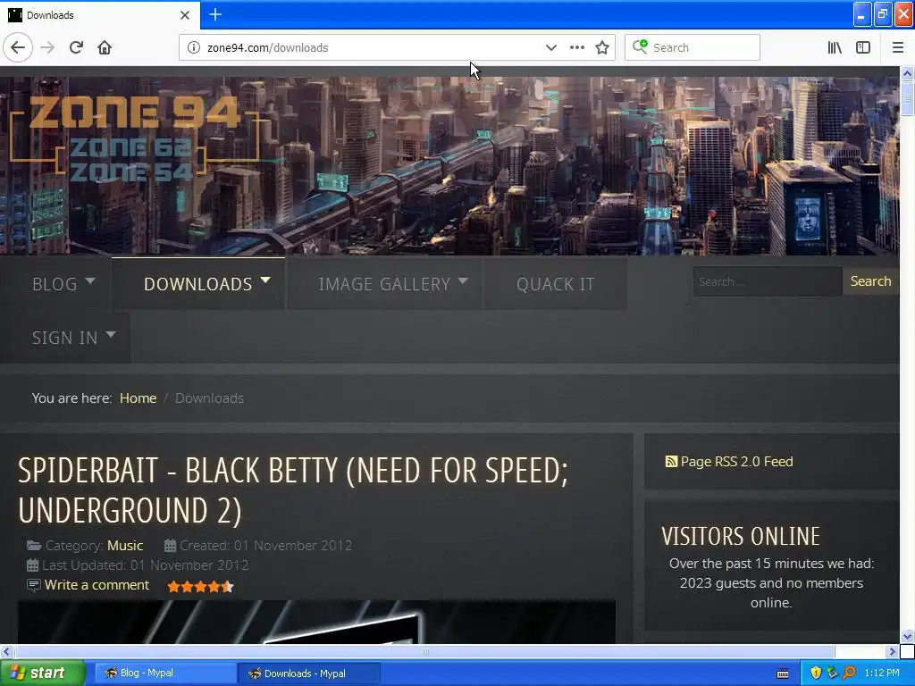Click the category folder icon
915x686 pixels.
[34, 546]
